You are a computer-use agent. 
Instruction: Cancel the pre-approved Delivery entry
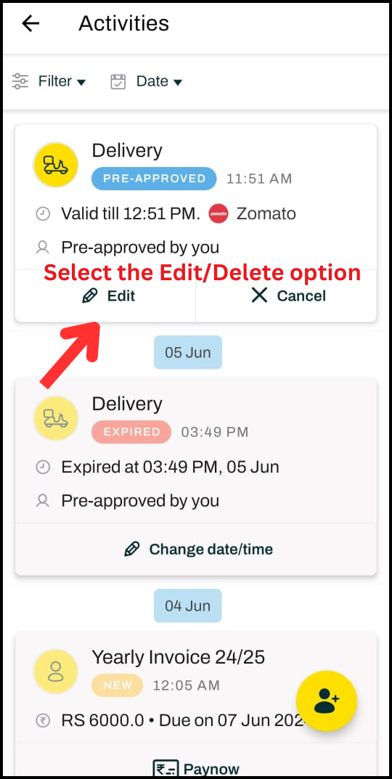(286, 296)
